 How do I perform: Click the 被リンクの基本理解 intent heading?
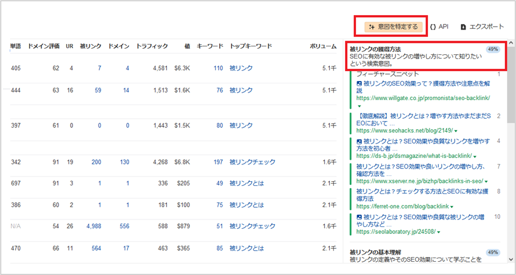[376, 252]
